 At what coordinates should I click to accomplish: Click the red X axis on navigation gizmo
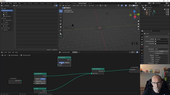135,17
